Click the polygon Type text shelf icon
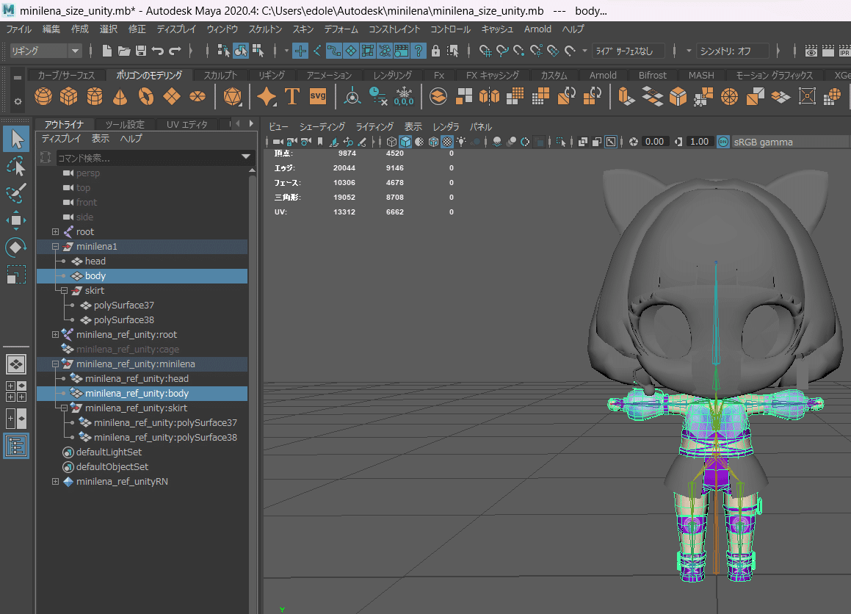This screenshot has height=614, width=851. [292, 97]
